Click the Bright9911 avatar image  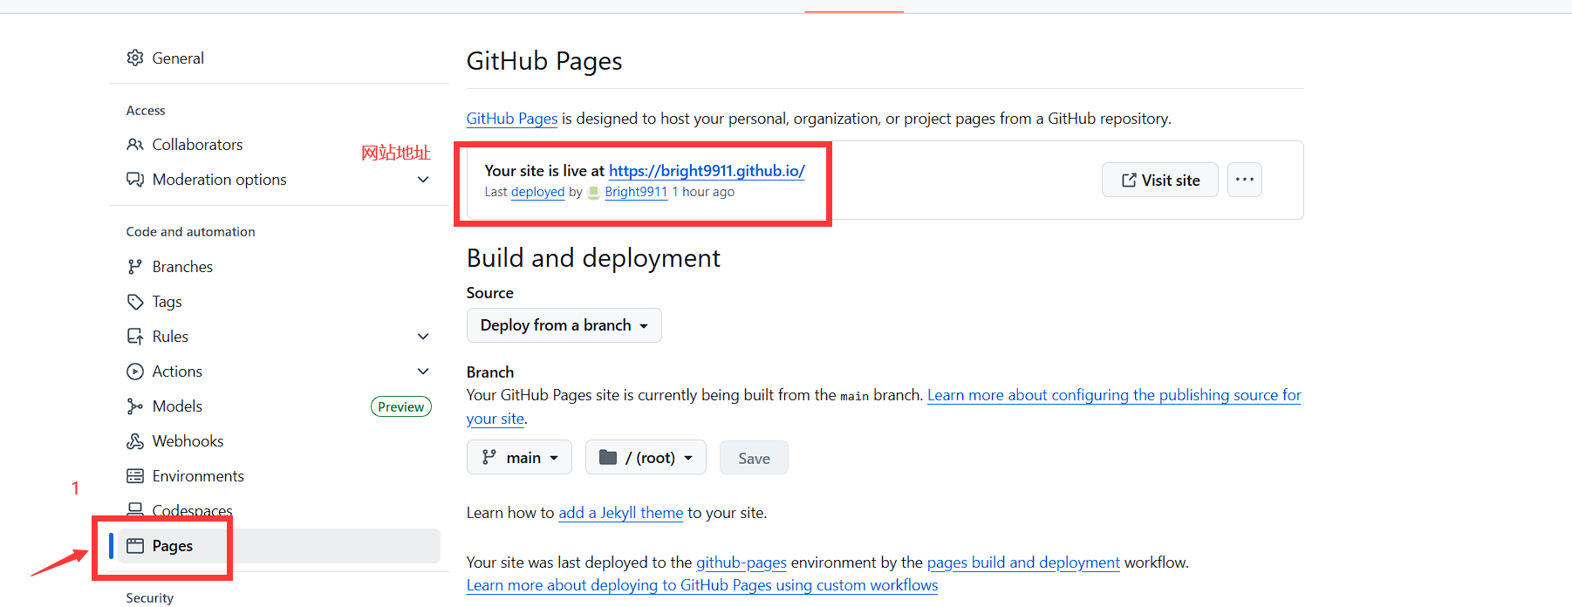tap(594, 193)
